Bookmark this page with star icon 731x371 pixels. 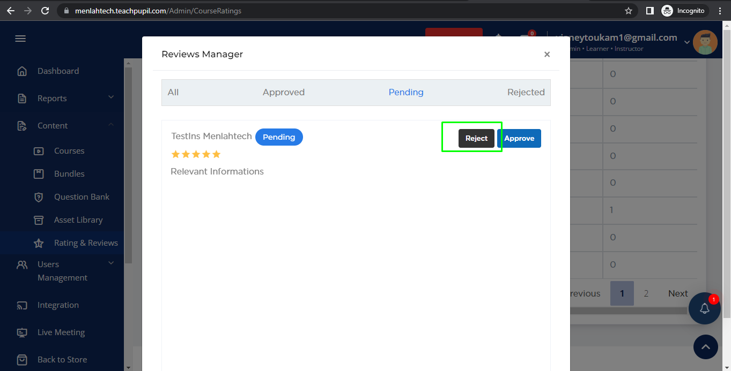tap(629, 11)
